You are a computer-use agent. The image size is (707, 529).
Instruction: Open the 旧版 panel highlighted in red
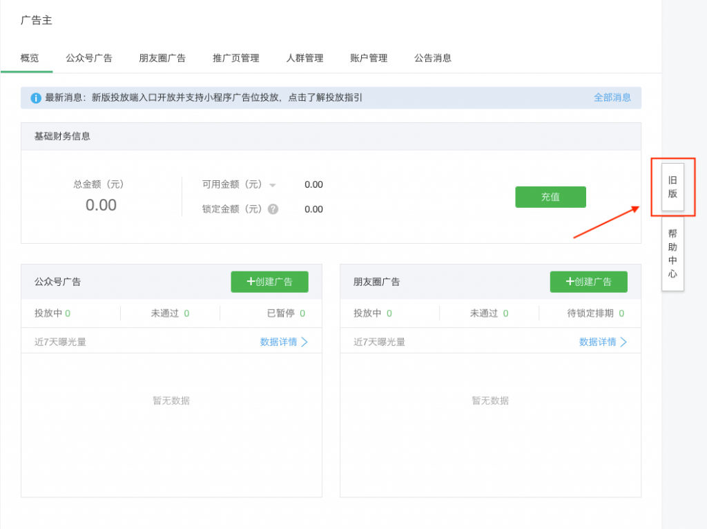672,186
